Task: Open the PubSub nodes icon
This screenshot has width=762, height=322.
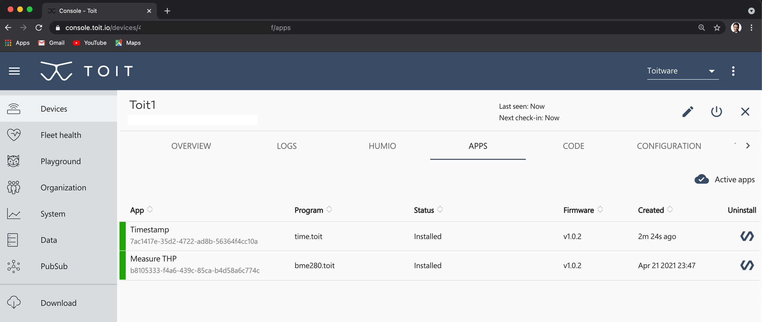Action: pyautogui.click(x=13, y=266)
